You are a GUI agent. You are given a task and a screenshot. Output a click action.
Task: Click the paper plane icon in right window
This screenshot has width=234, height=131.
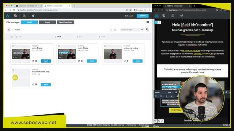pos(182,16)
